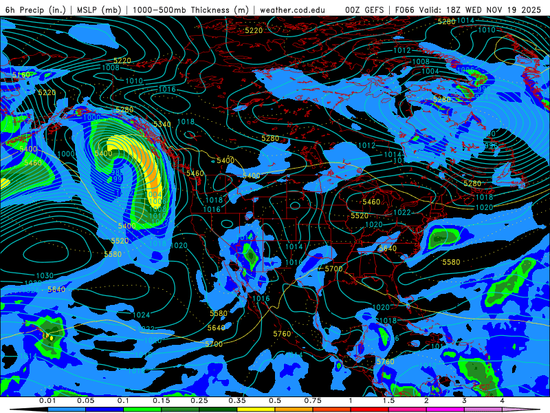Click the '0.15' legend value
The image size is (550, 413).
click(162, 401)
